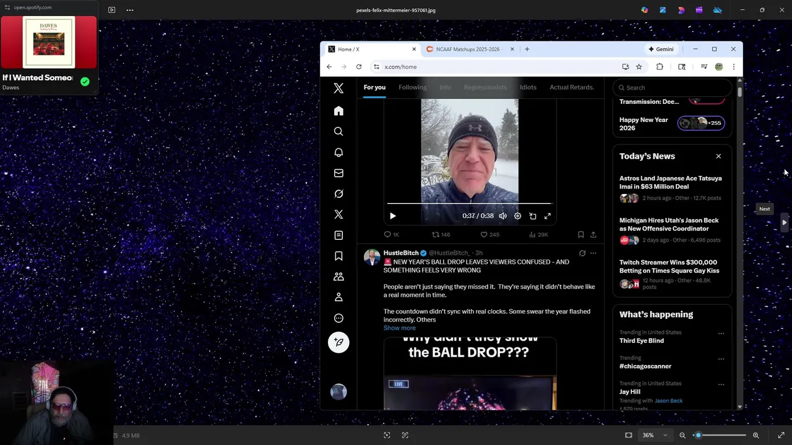Open Grok from the X sidebar
792x445 pixels.
tap(338, 194)
